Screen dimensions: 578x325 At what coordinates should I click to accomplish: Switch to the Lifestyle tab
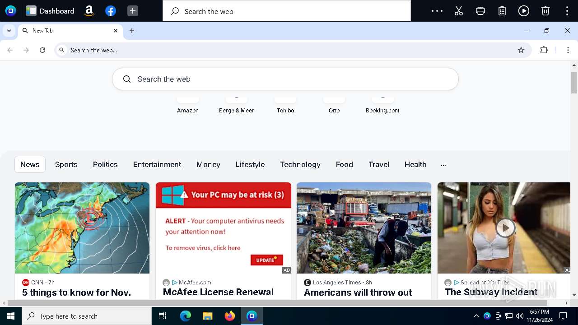[x=250, y=164]
